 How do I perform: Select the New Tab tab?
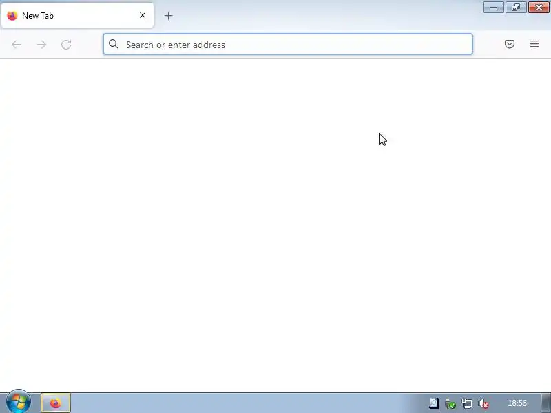tap(77, 15)
